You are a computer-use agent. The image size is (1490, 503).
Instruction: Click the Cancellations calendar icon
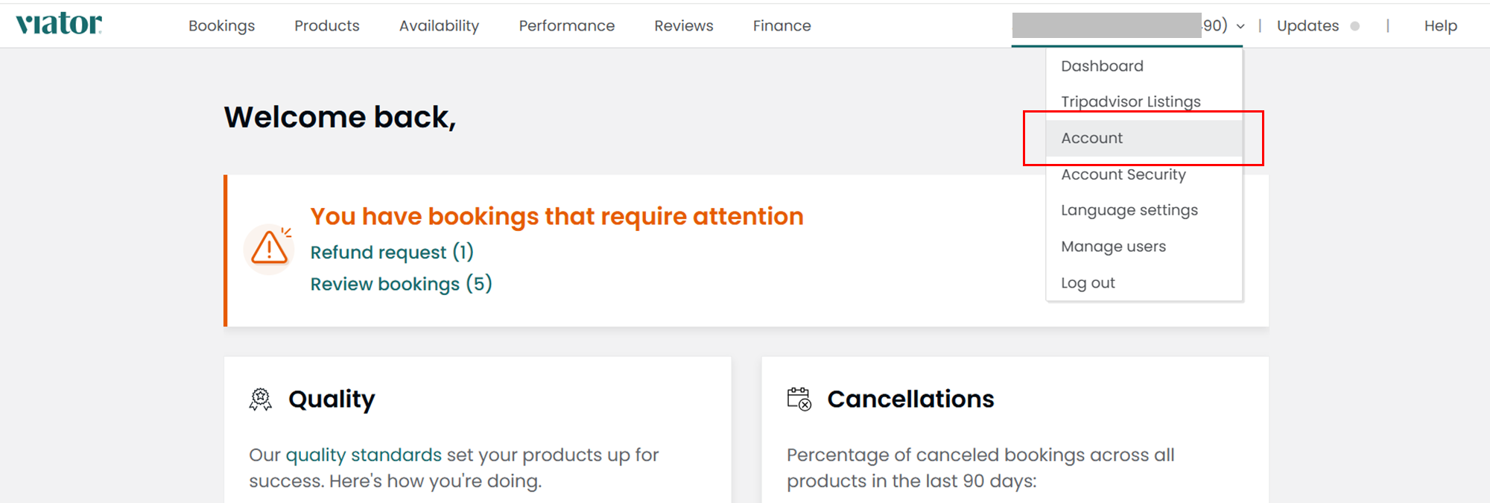coord(799,399)
